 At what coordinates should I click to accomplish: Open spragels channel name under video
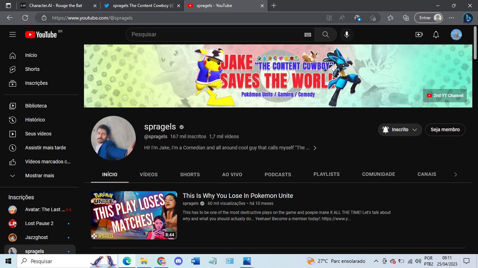pyautogui.click(x=190, y=204)
